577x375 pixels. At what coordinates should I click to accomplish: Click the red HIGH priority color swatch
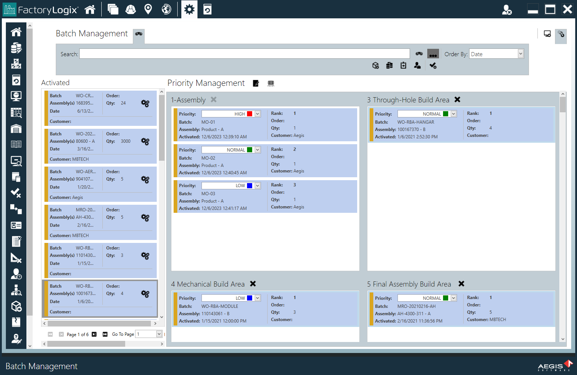pyautogui.click(x=250, y=114)
